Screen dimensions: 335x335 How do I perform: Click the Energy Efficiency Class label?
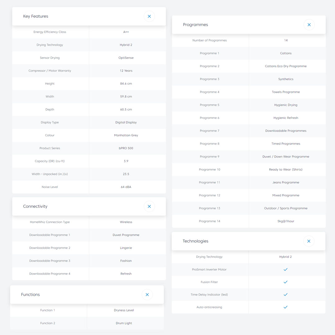click(x=50, y=32)
